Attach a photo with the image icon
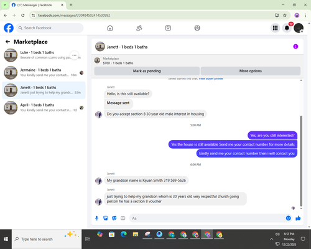Screen dimensions: 311x249 coord(105,218)
